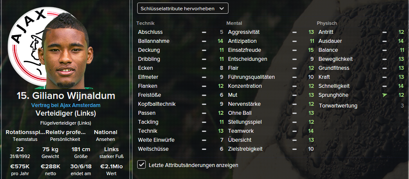Toggle Letzte Attributsänderungen anzeigen checkbox
The height and width of the screenshot is (179, 409).
141,164
